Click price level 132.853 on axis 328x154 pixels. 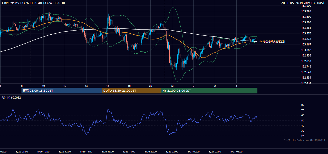pos(306,61)
